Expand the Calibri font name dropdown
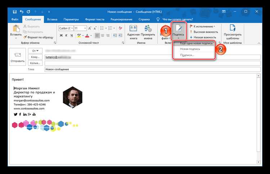The width and height of the screenshot is (270, 174). point(72,28)
